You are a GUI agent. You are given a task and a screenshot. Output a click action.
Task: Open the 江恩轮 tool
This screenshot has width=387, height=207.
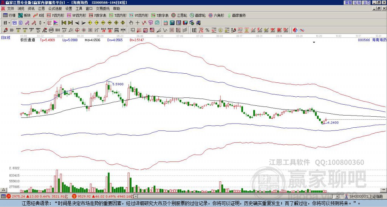pyautogui.click(x=179, y=15)
